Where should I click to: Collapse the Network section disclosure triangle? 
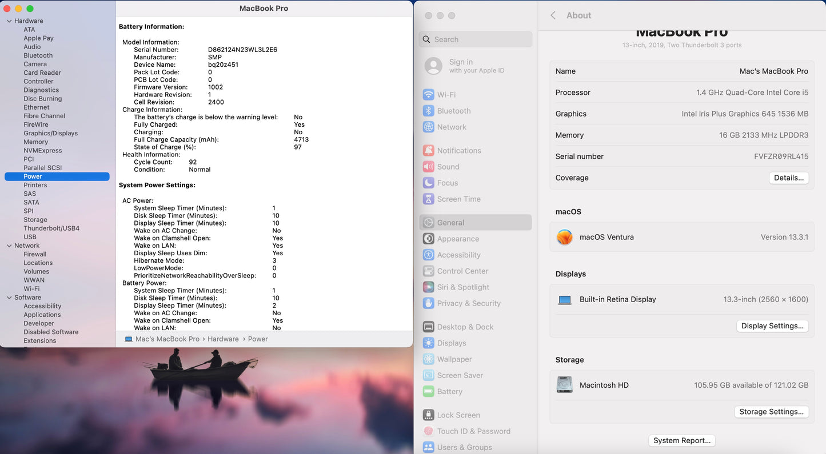pyautogui.click(x=9, y=246)
